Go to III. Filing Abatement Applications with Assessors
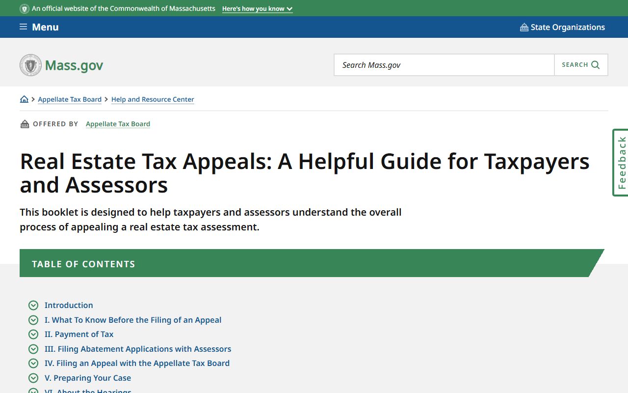 [138, 349]
